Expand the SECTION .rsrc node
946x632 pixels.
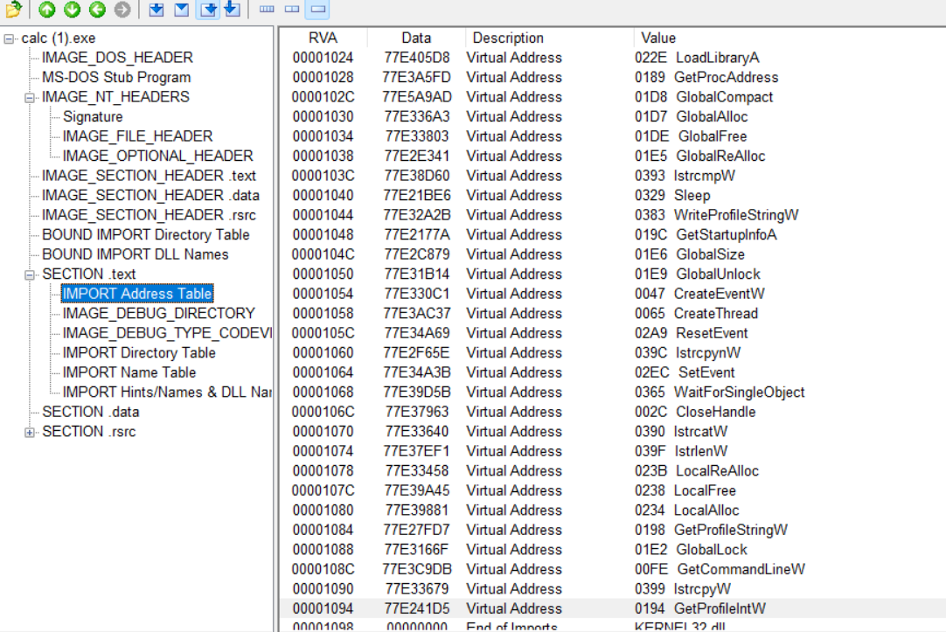coord(29,433)
